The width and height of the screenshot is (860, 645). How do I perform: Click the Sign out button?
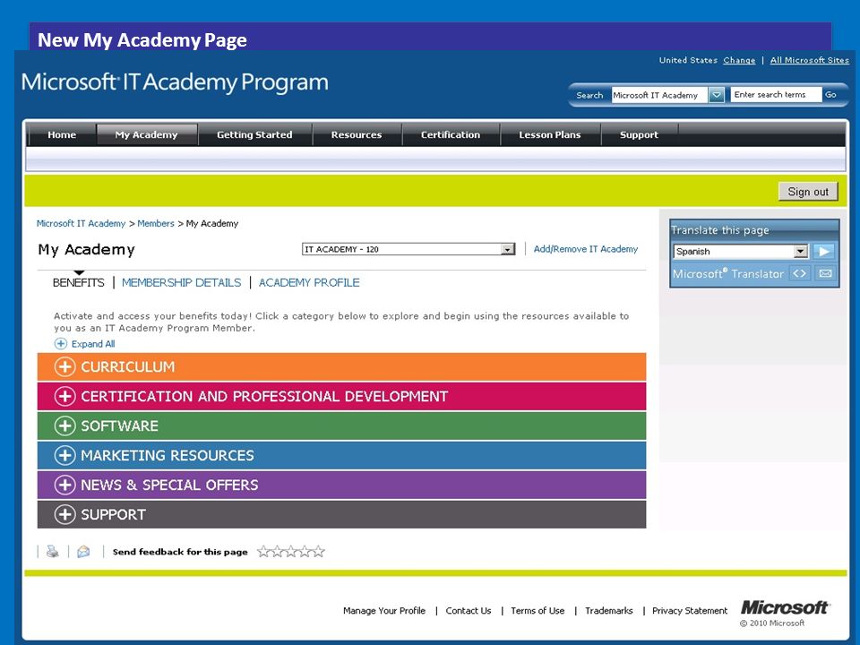point(808,192)
